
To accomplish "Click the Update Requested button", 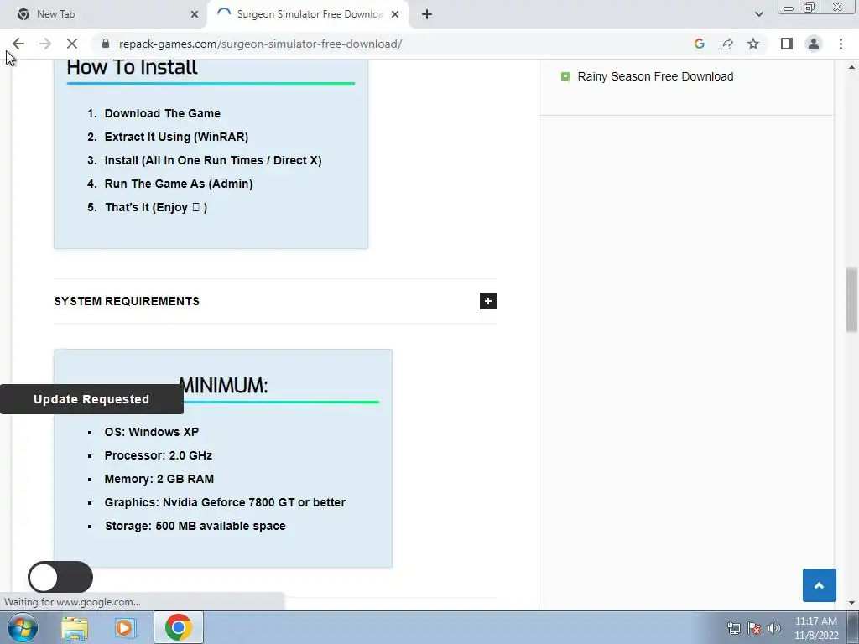I will 91,399.
